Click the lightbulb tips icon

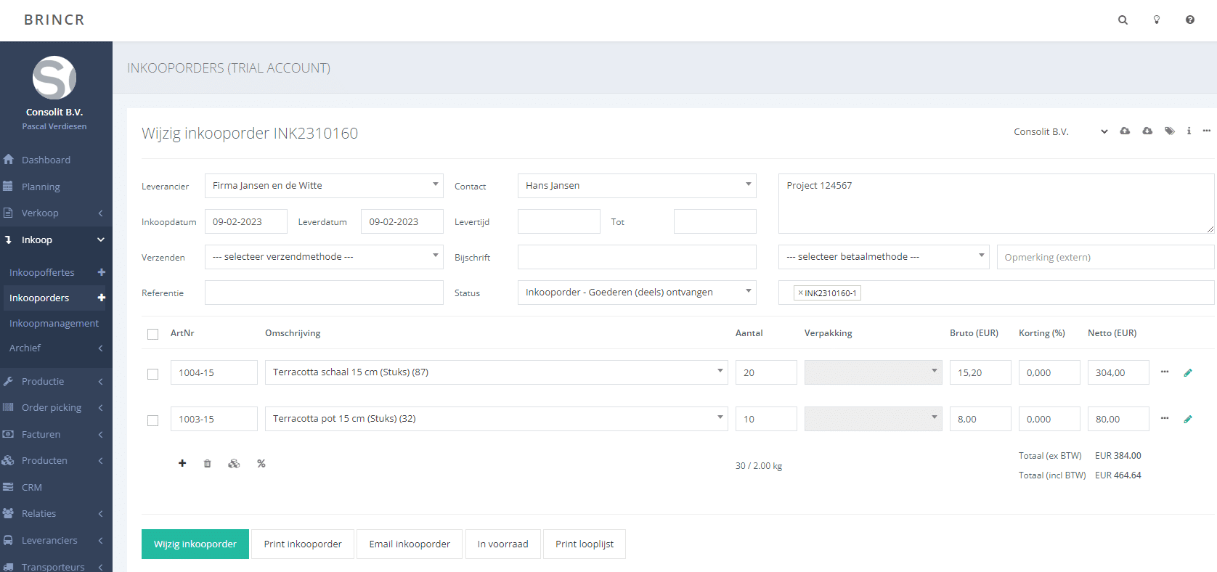(x=1157, y=20)
